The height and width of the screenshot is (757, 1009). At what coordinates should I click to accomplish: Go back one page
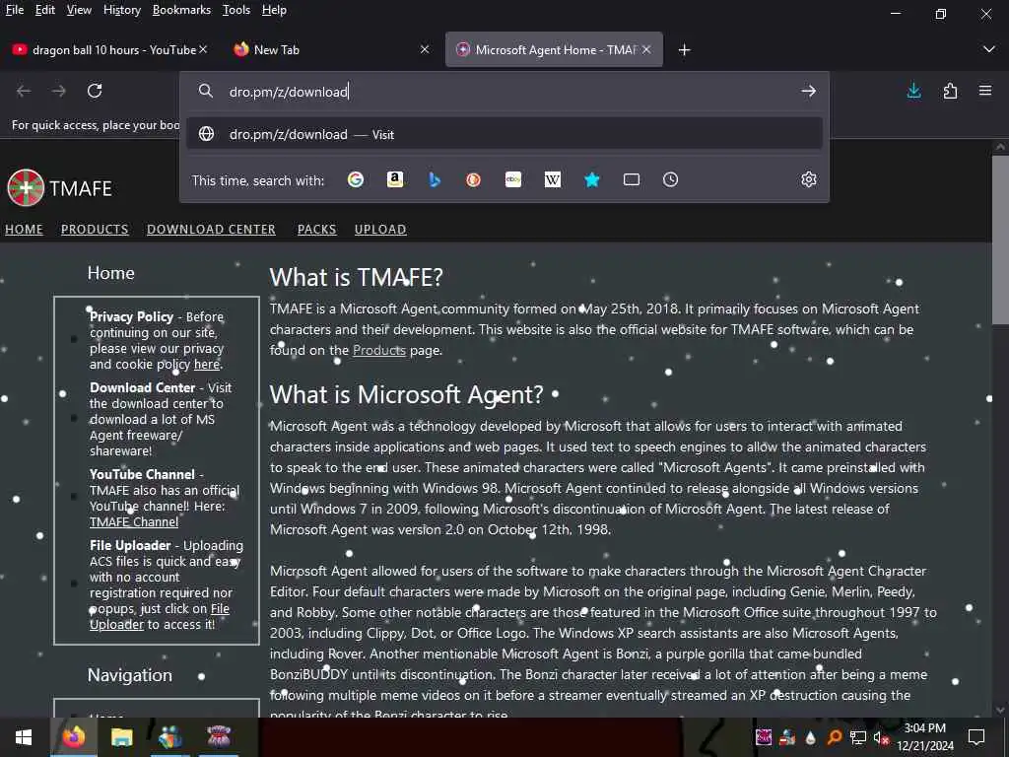point(24,91)
